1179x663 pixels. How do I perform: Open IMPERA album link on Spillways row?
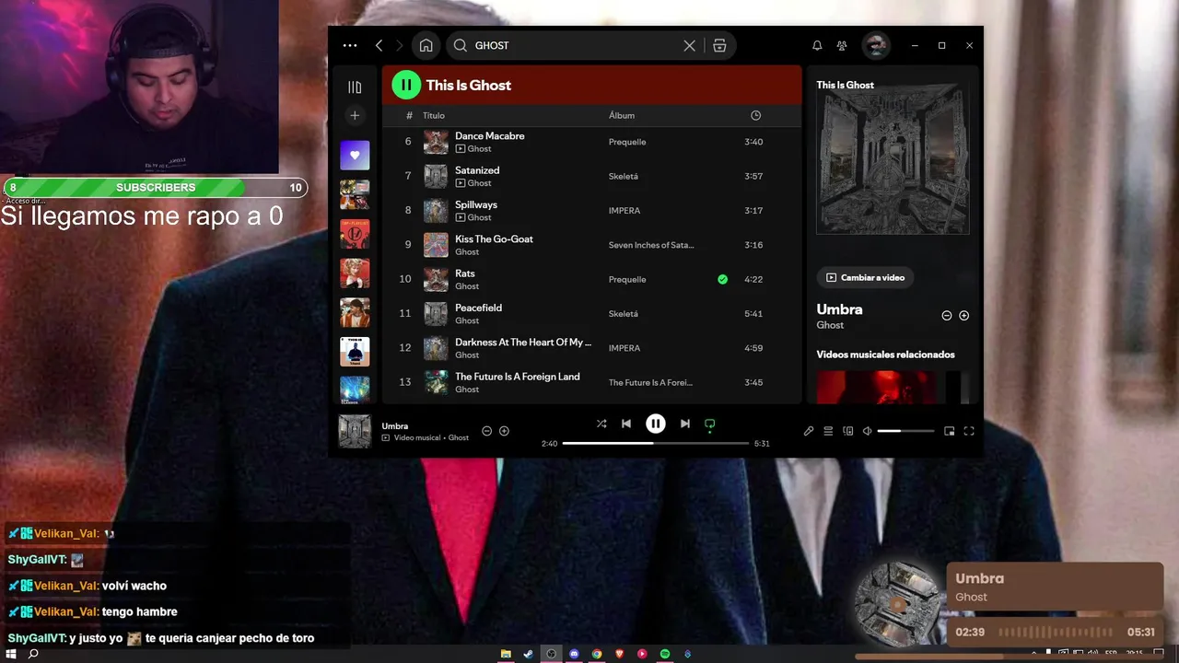point(625,211)
